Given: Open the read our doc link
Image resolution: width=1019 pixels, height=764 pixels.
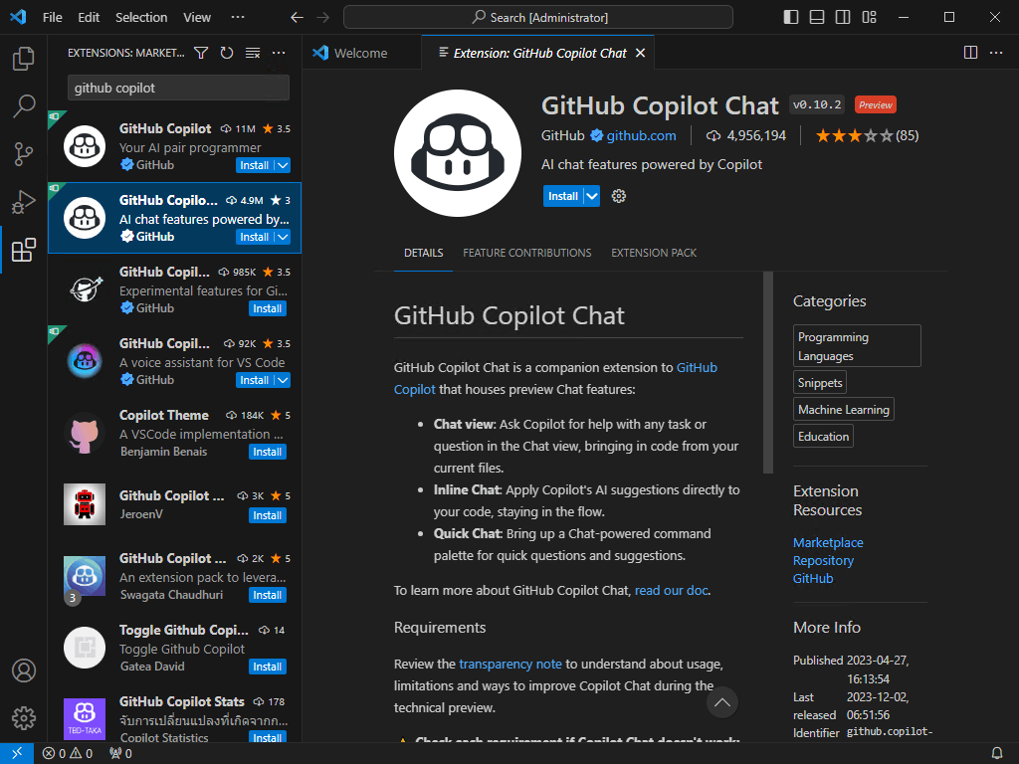Looking at the screenshot, I should (x=671, y=591).
